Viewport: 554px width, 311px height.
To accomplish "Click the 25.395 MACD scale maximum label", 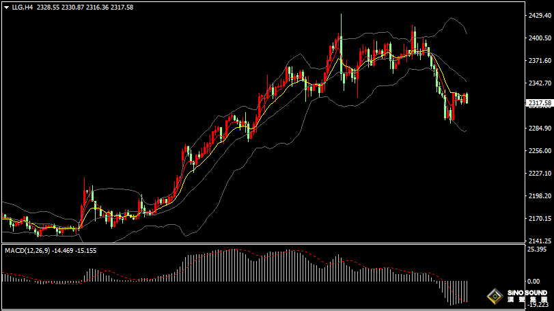I will coord(538,250).
